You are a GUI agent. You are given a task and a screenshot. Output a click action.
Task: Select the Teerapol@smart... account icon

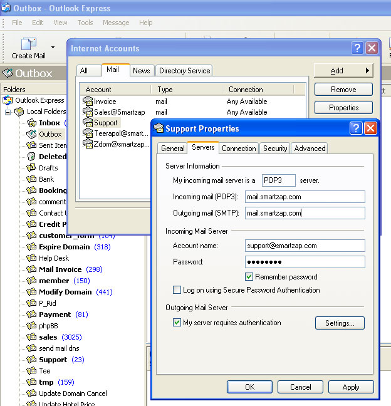(88, 133)
